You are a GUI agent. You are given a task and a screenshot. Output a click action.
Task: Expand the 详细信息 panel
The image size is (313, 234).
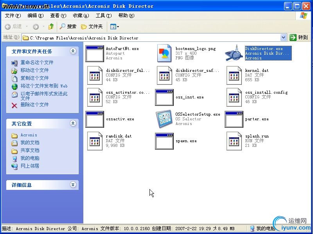tap(73, 184)
